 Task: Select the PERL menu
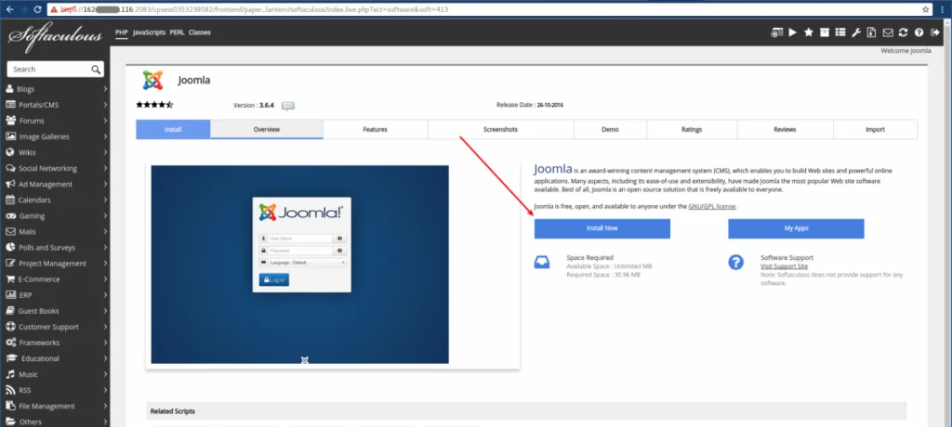point(177,32)
